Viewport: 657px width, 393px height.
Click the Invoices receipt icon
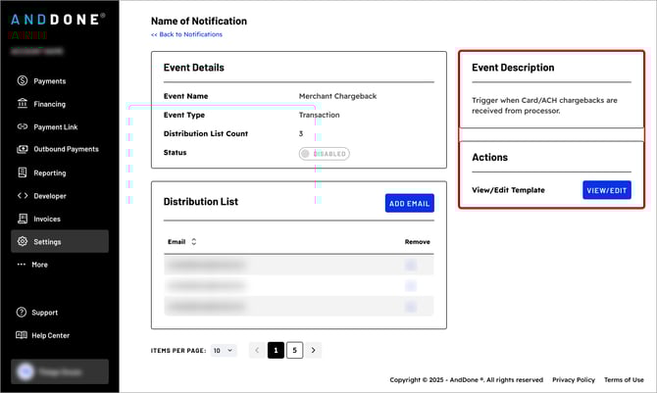[x=23, y=219]
